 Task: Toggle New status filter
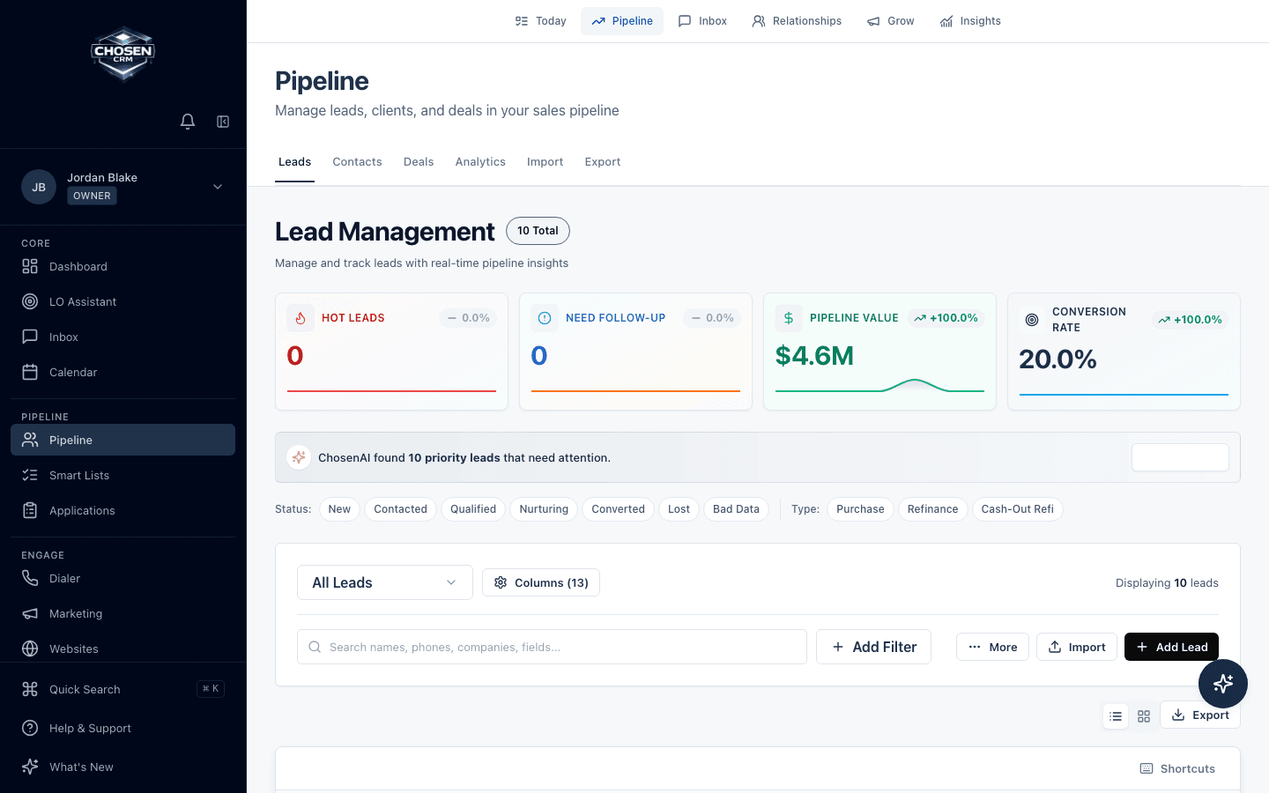339,509
